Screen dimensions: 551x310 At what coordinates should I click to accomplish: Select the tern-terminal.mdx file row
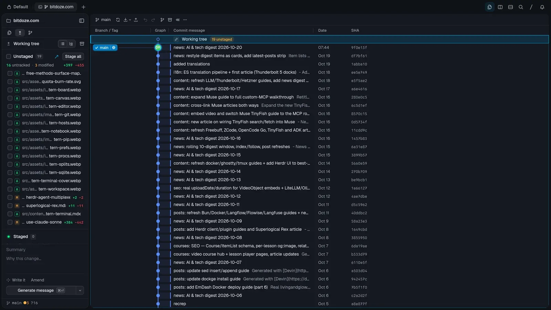tap(45, 214)
